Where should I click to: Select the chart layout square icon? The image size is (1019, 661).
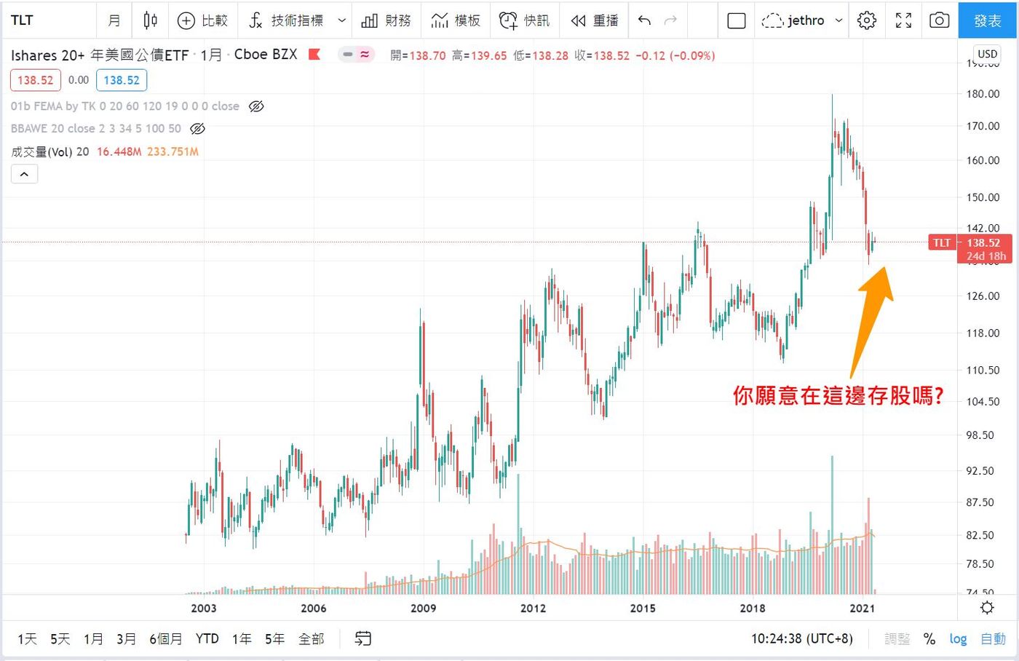point(737,20)
